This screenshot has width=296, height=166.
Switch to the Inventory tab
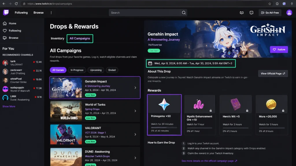(58, 38)
